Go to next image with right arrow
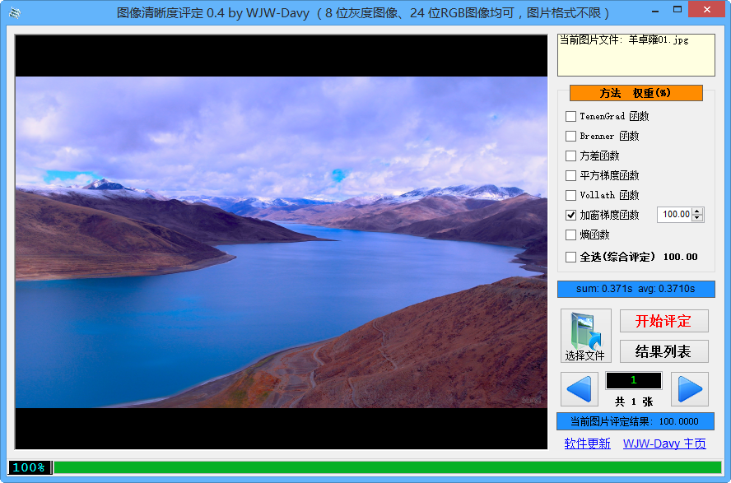 point(690,389)
